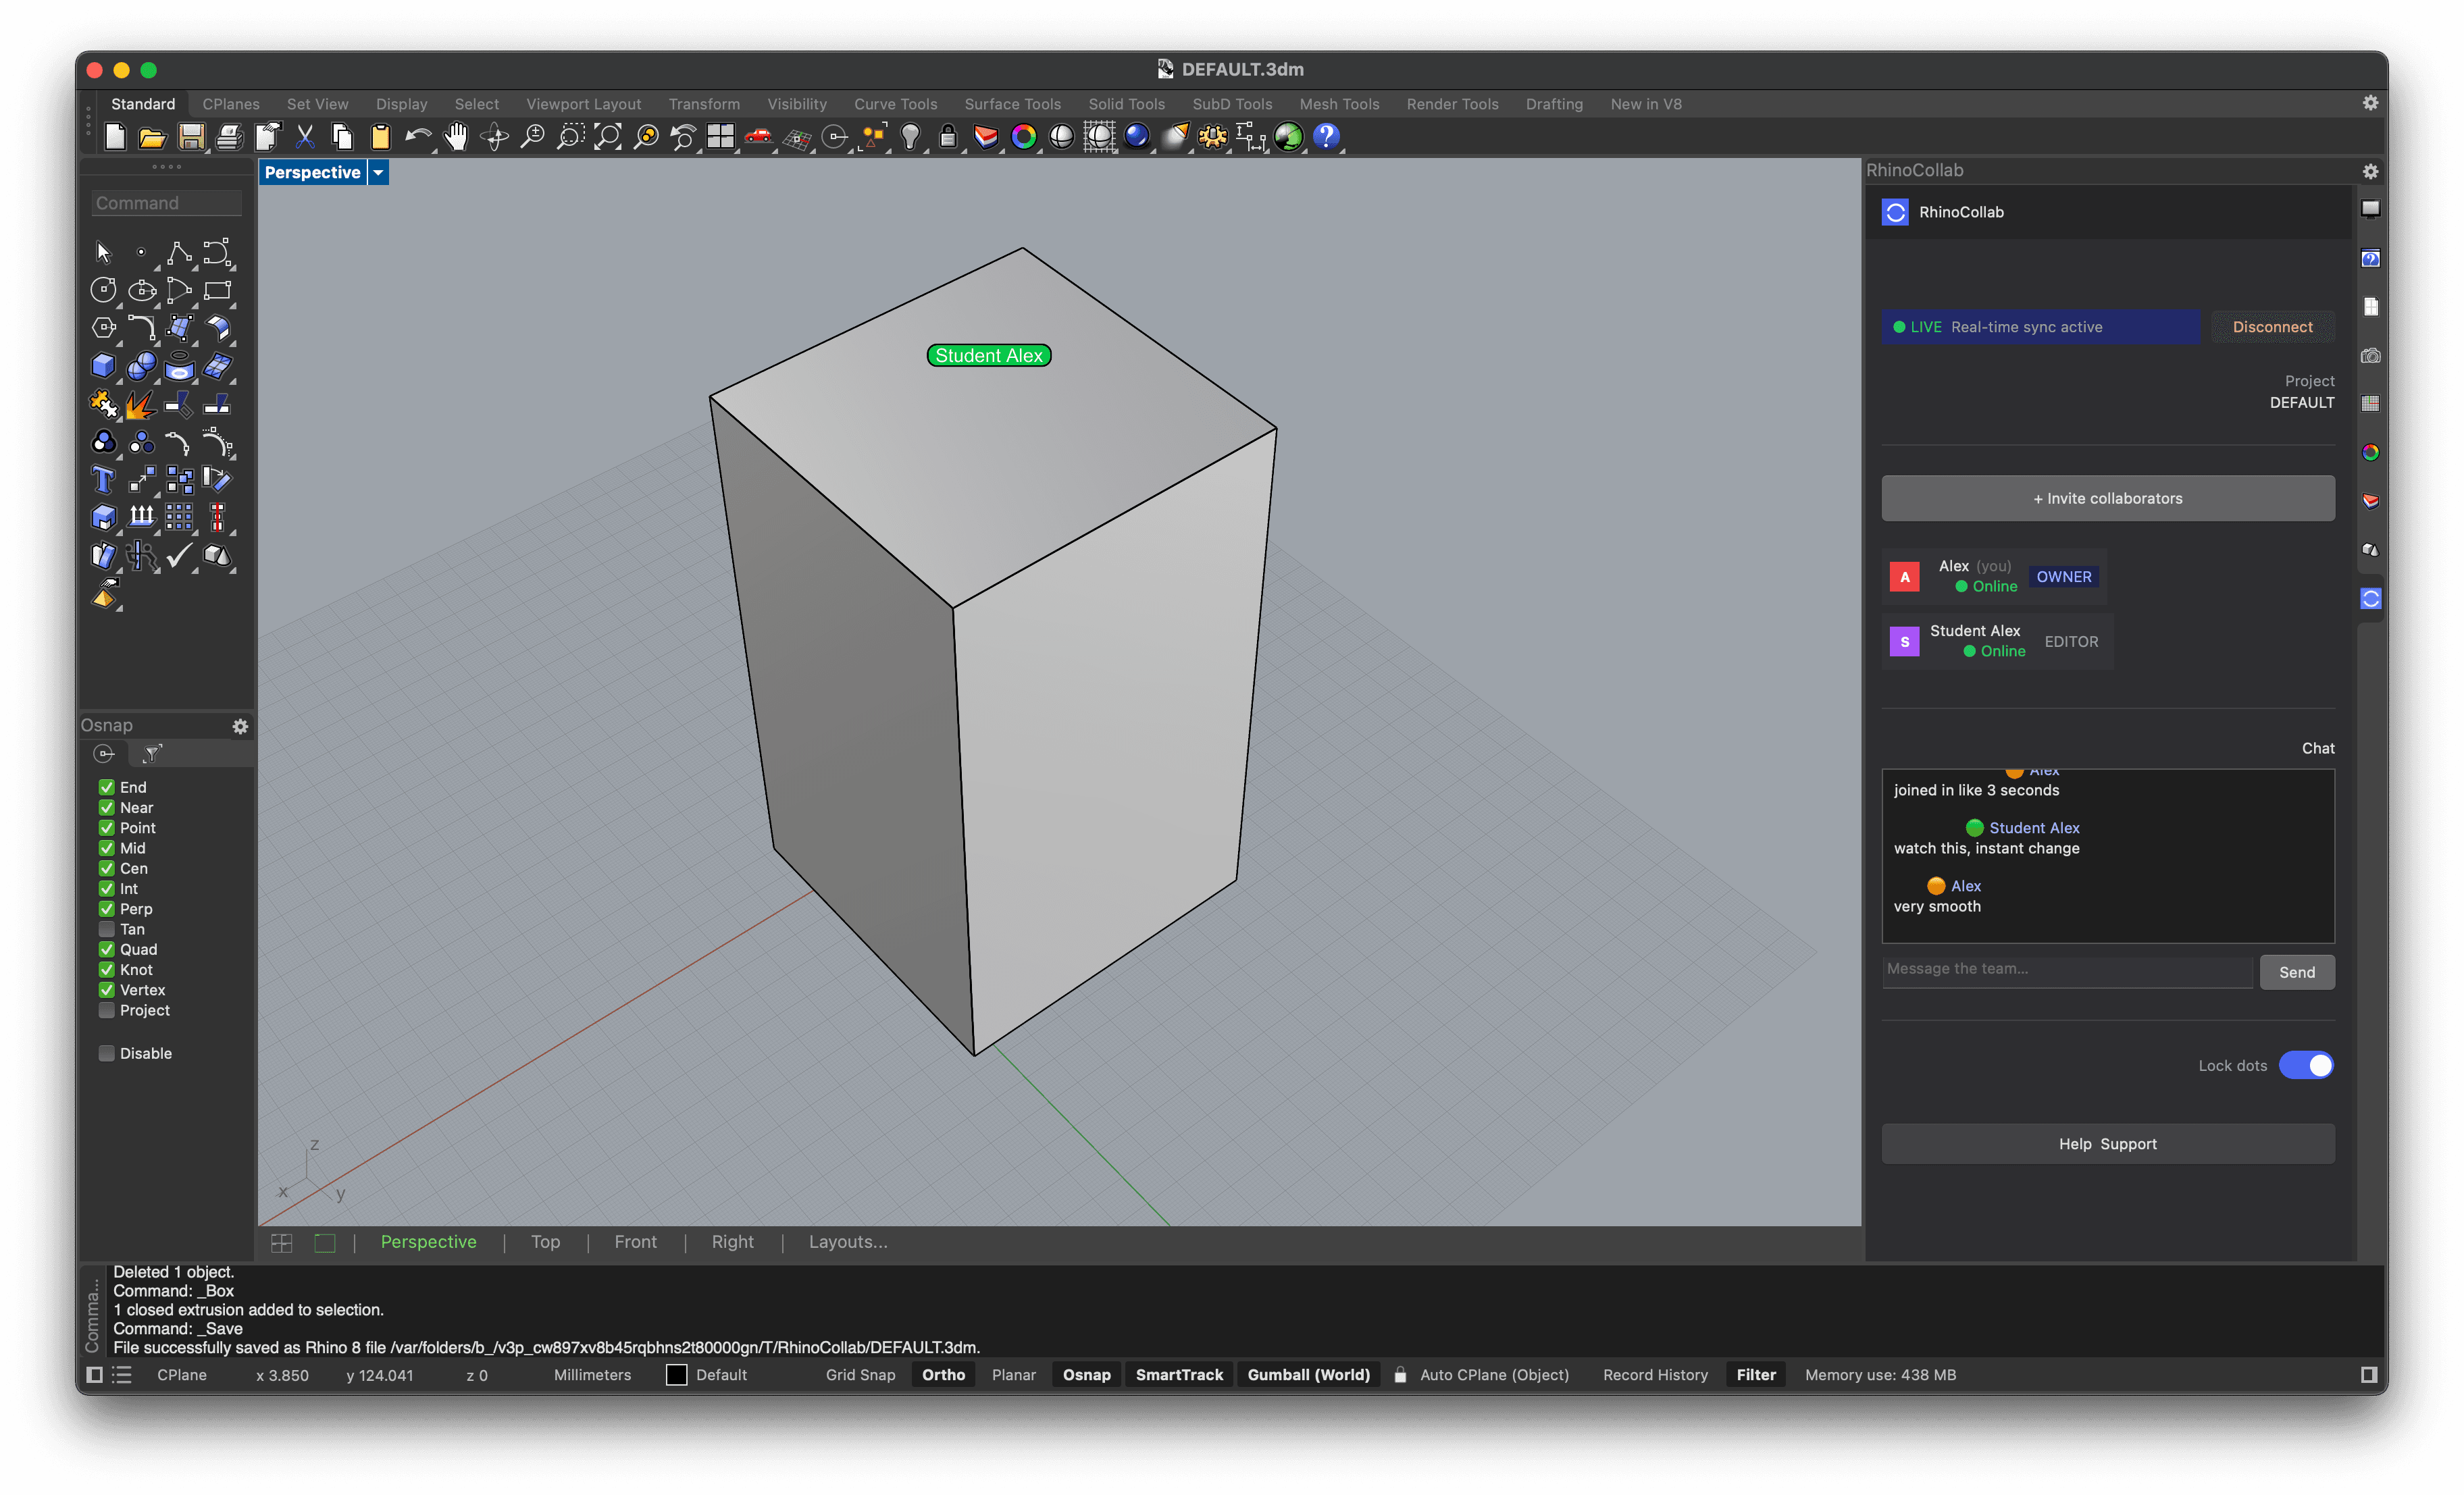Select the Text object T tool

tap(103, 480)
